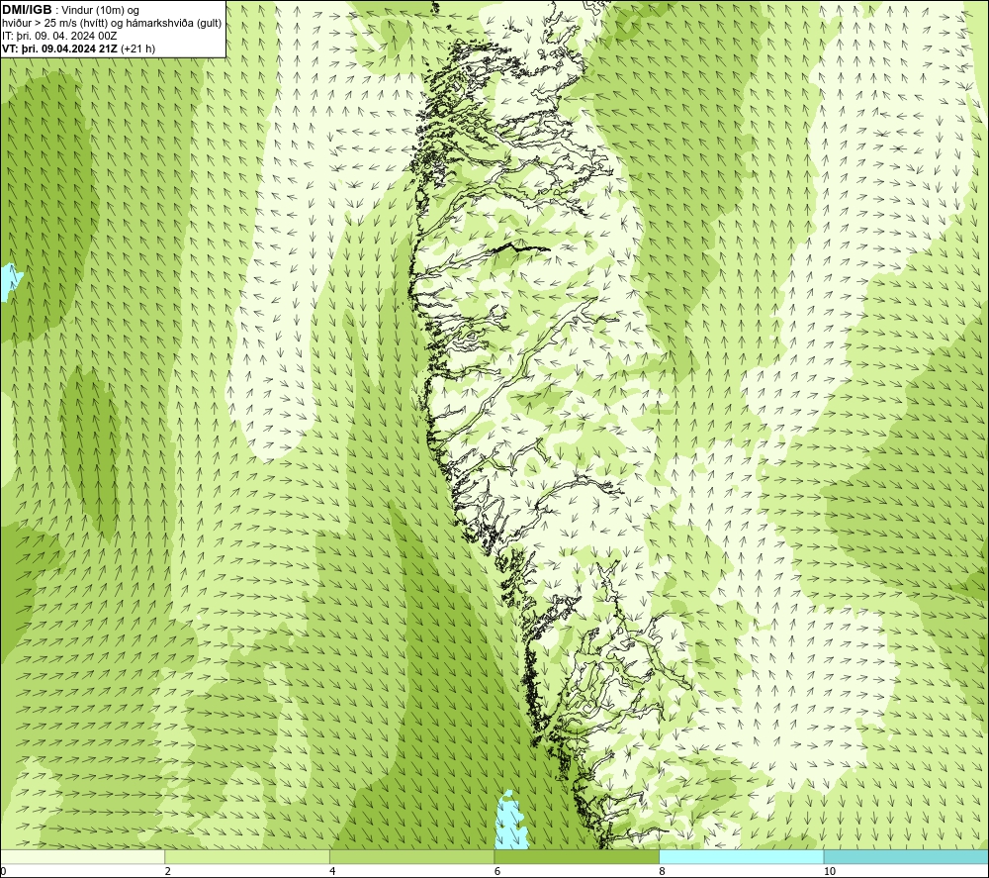Viewport: 989px width, 878px height.
Task: Click the '8' scale label
Action: tap(662, 871)
